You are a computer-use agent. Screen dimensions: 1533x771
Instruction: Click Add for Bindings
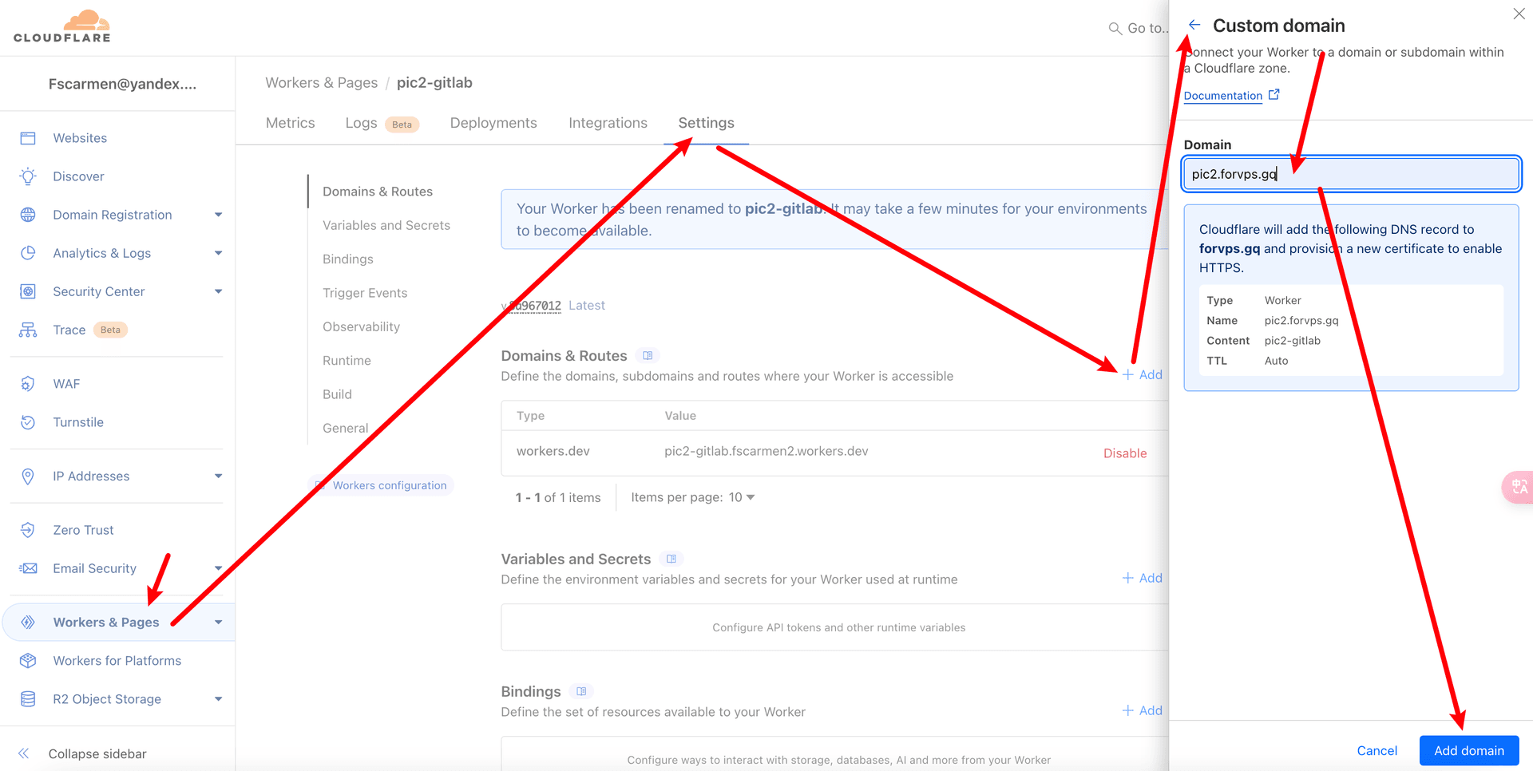pos(1143,710)
